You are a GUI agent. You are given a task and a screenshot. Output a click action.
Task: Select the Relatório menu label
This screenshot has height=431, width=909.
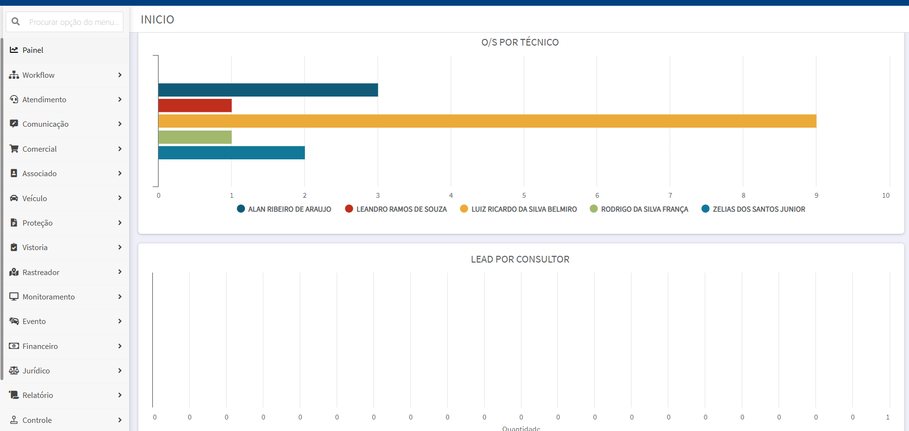click(x=38, y=395)
